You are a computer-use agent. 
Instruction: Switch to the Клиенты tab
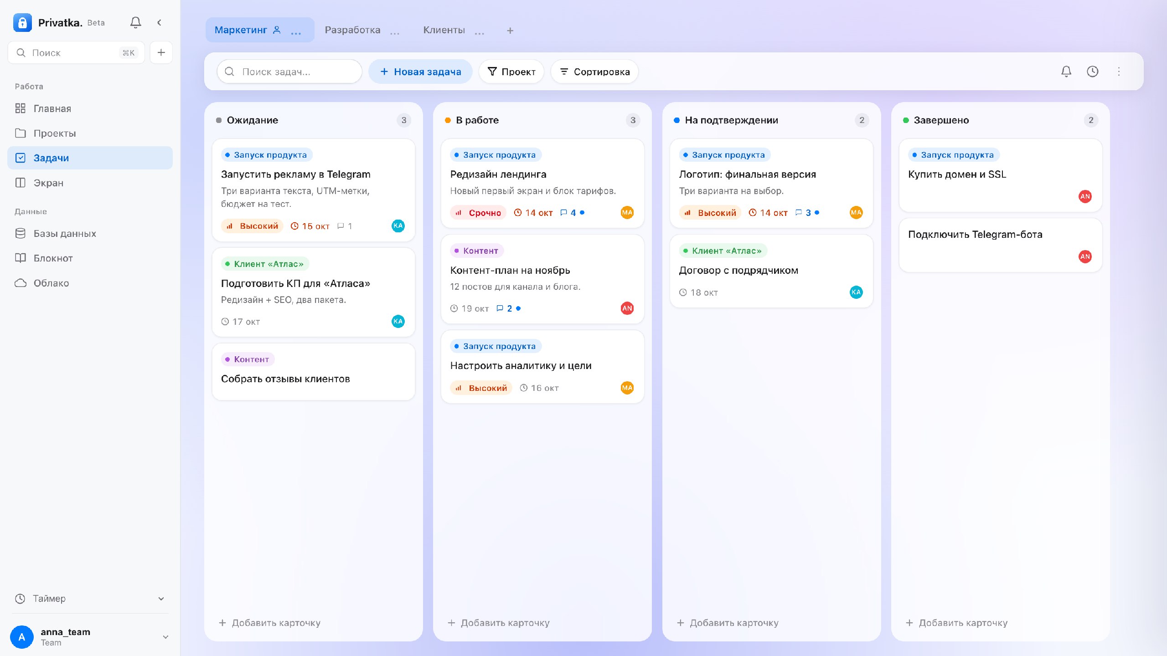(x=444, y=30)
